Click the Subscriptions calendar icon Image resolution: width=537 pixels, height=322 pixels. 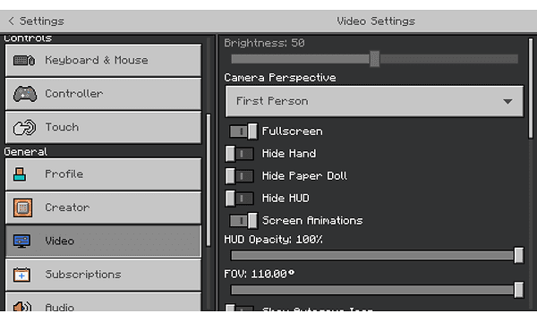tap(21, 275)
